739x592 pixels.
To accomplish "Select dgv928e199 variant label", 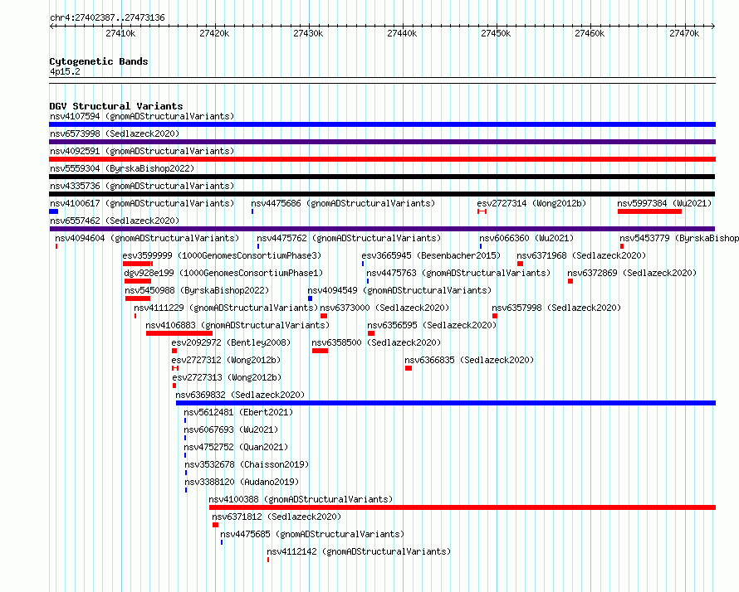I will [x=223, y=273].
